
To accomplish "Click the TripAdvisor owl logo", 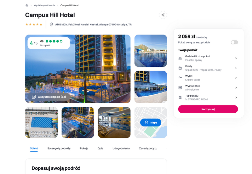I will click(x=42, y=41).
